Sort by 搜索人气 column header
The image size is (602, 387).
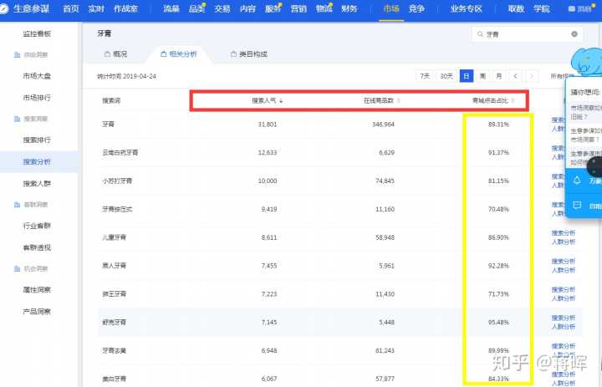coord(267,100)
